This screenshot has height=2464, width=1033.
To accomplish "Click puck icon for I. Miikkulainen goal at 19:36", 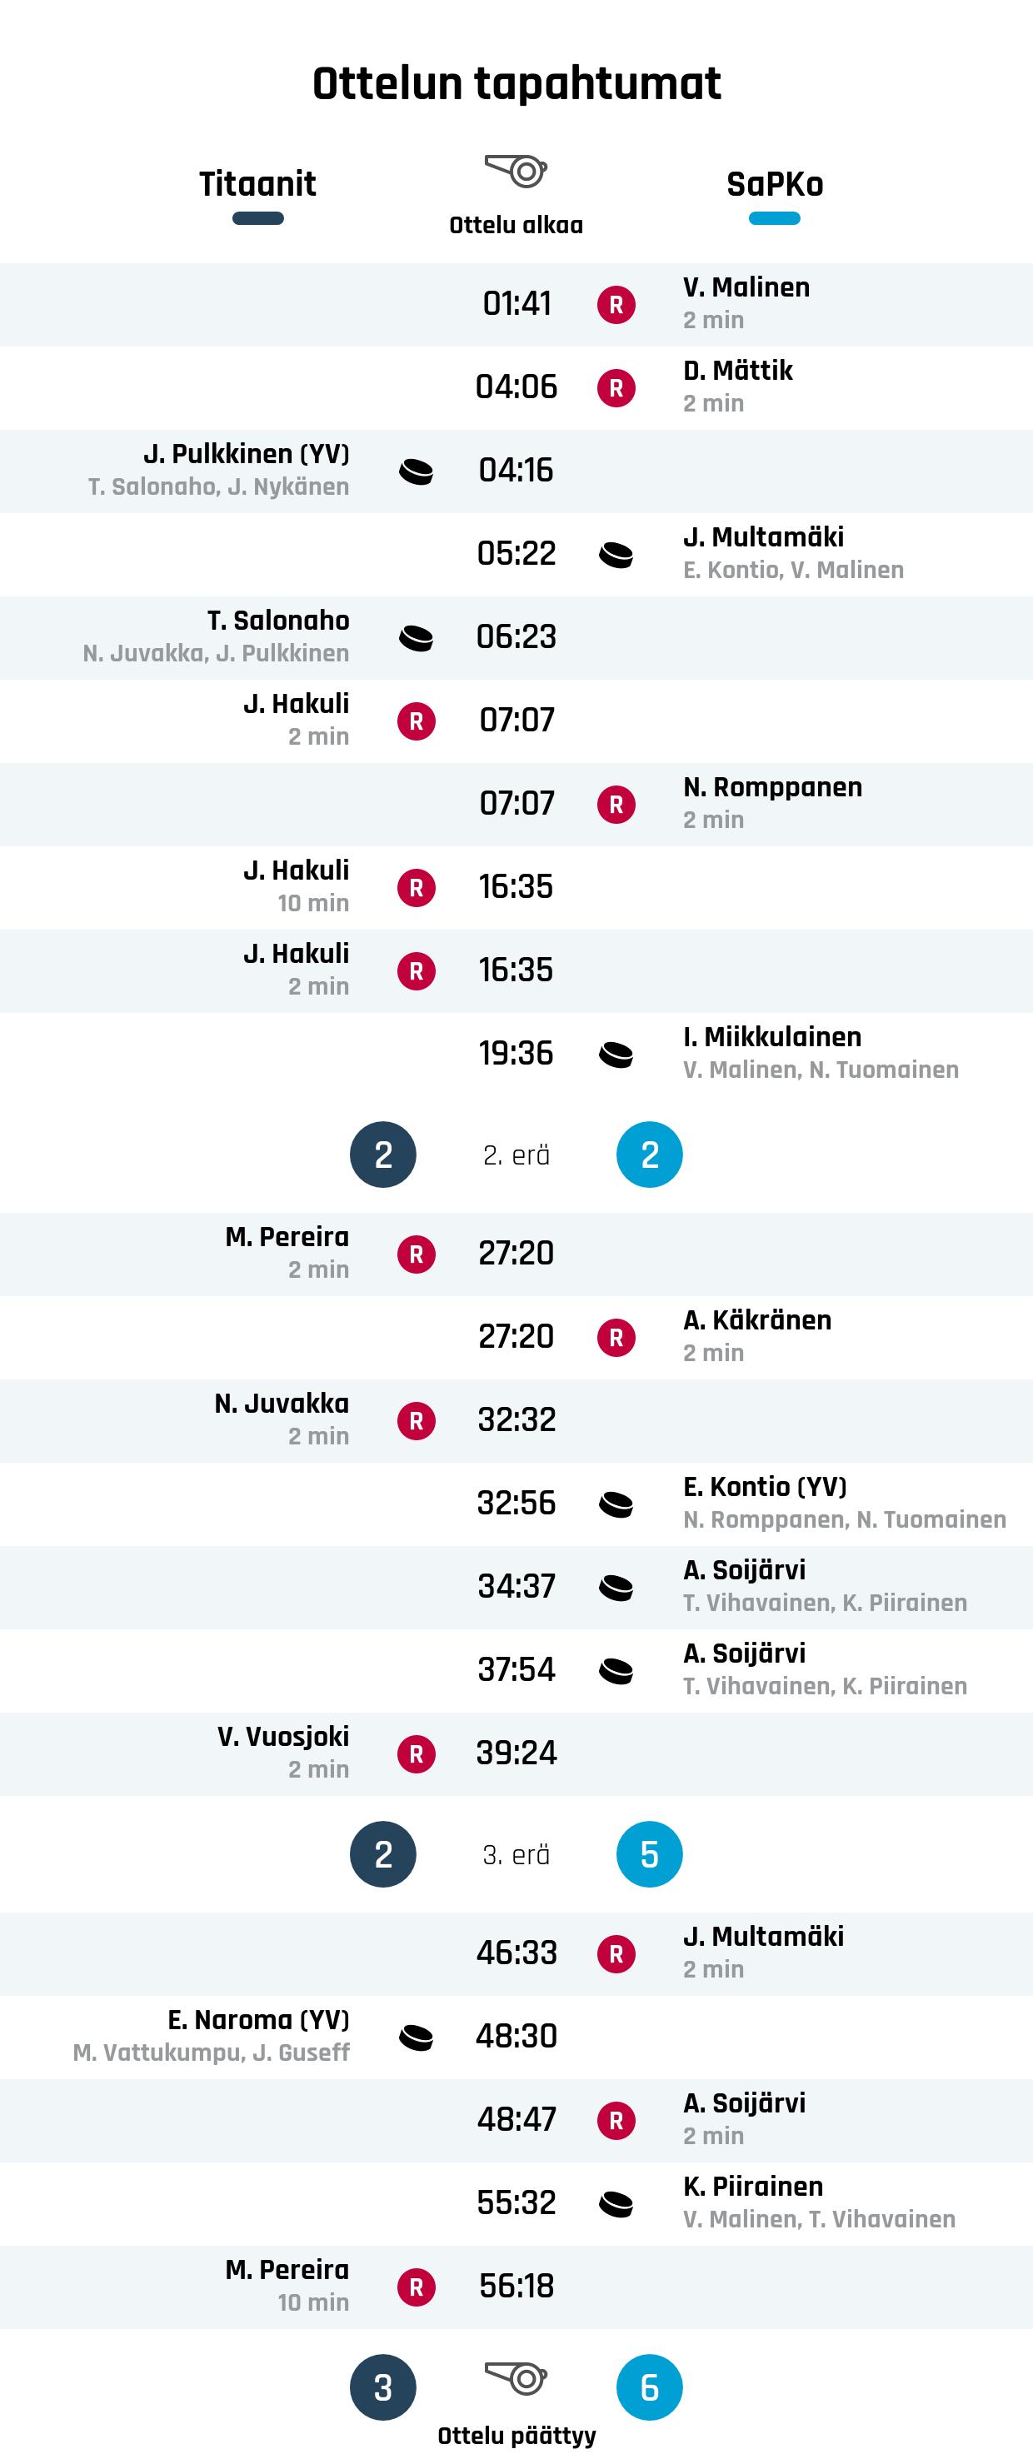I will click(616, 1054).
